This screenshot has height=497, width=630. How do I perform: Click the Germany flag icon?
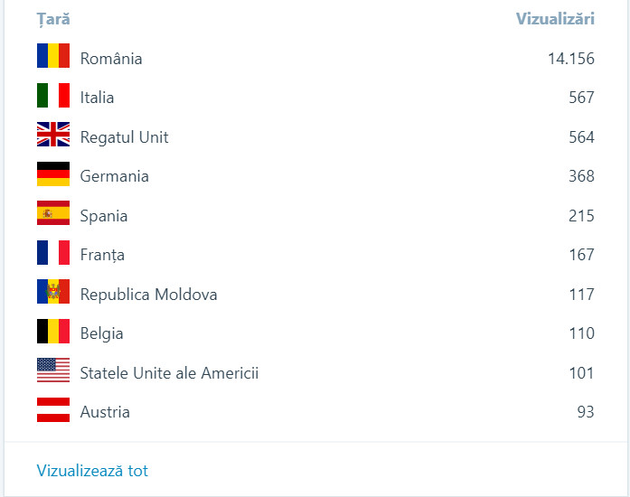click(x=53, y=174)
